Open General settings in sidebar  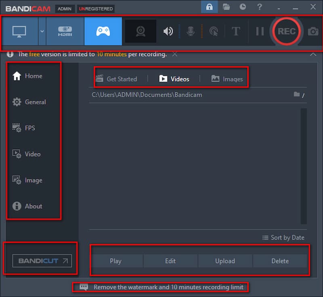[29, 102]
